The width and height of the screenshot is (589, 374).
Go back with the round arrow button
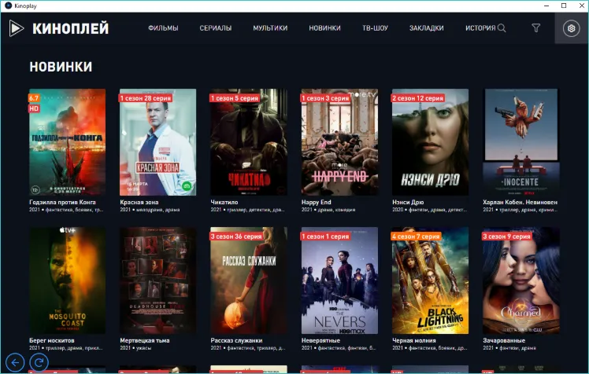(15, 362)
